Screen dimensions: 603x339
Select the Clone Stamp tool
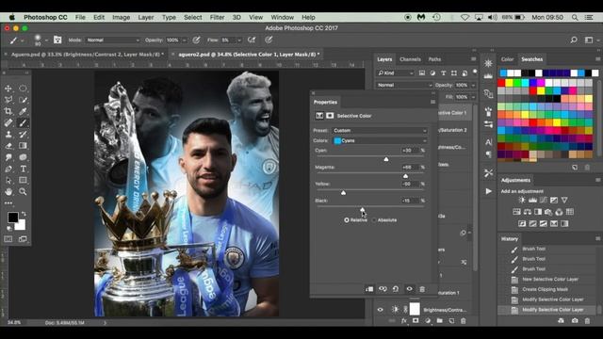8,135
